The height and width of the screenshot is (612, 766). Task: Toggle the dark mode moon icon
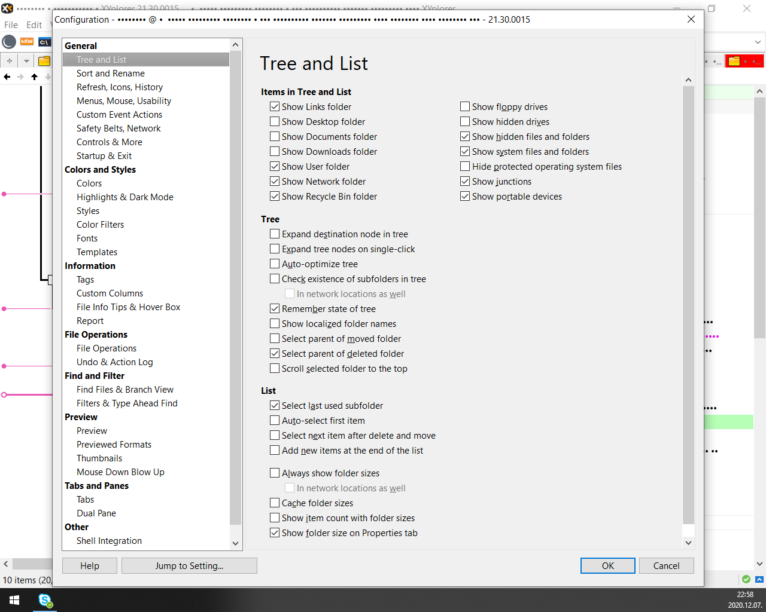(9, 42)
